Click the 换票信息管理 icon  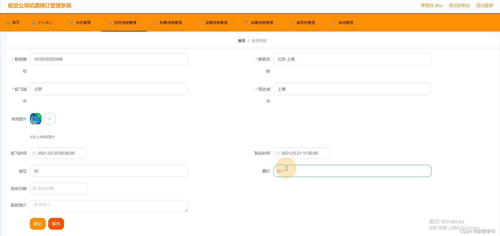pos(246,23)
